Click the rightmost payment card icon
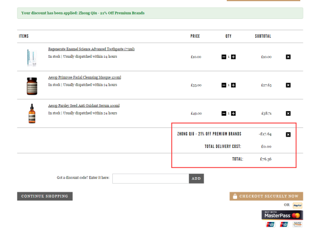Viewport: 324px width, 236px height. pos(298,224)
